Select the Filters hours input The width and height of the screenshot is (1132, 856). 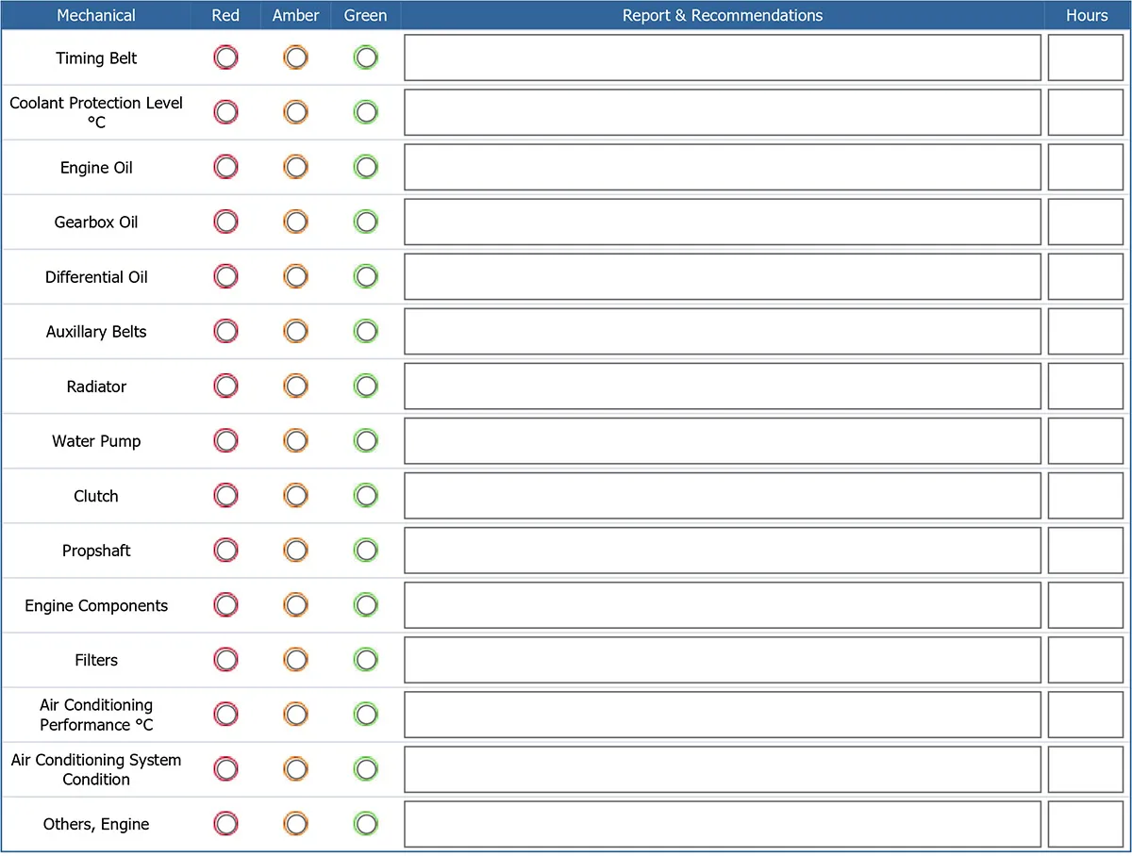[1085, 660]
